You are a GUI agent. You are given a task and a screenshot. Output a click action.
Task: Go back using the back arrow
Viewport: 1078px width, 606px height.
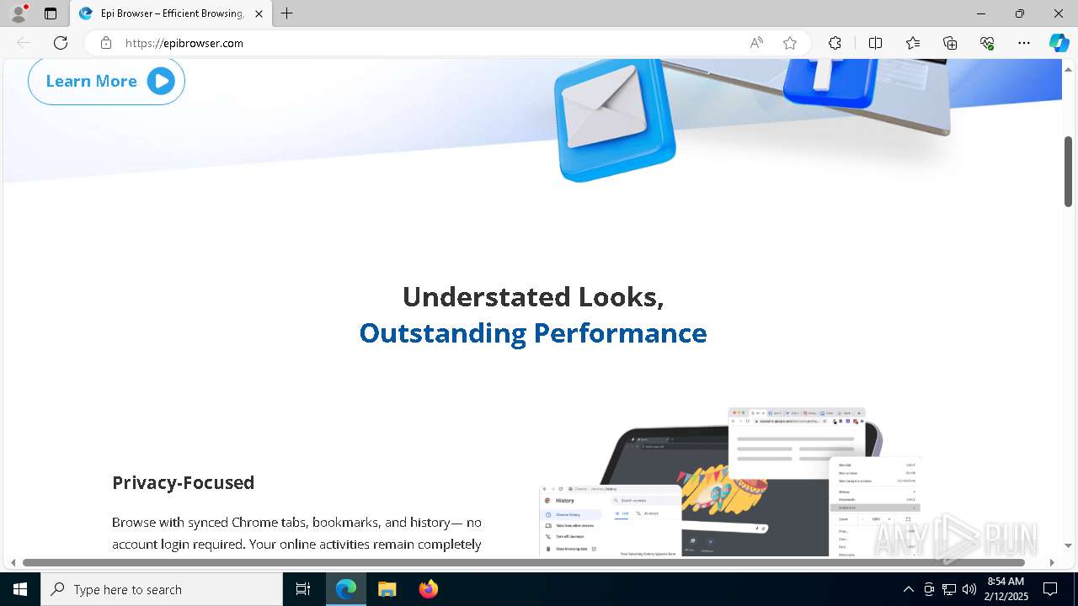pos(24,43)
